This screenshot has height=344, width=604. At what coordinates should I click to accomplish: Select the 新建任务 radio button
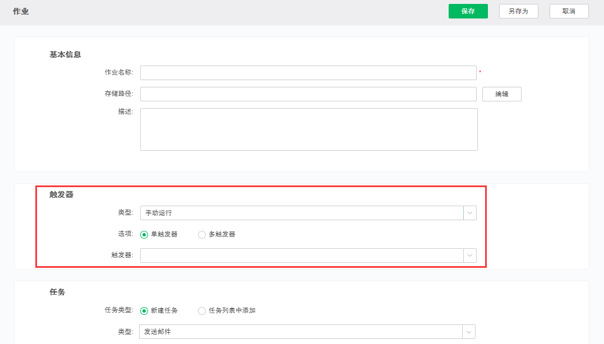144,310
